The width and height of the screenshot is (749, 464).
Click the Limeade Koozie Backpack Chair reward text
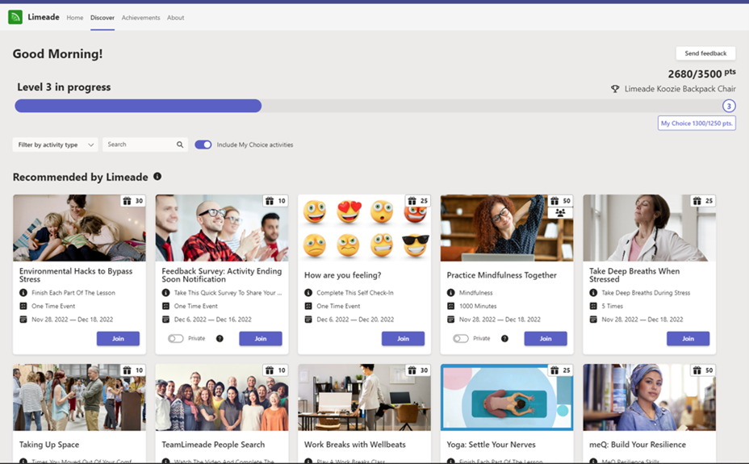[680, 89]
